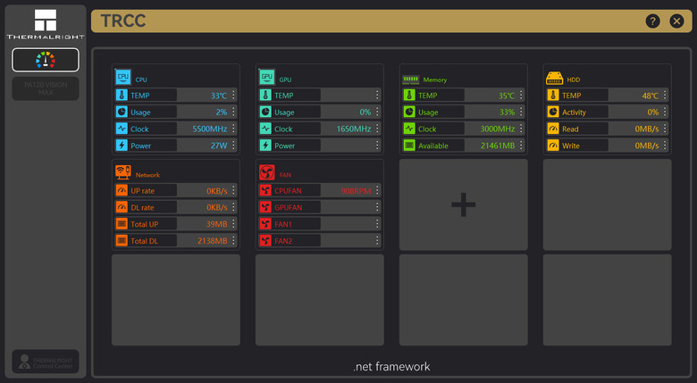Click the Thermalright logo
Viewport: 697px width, 383px height.
tap(46, 24)
